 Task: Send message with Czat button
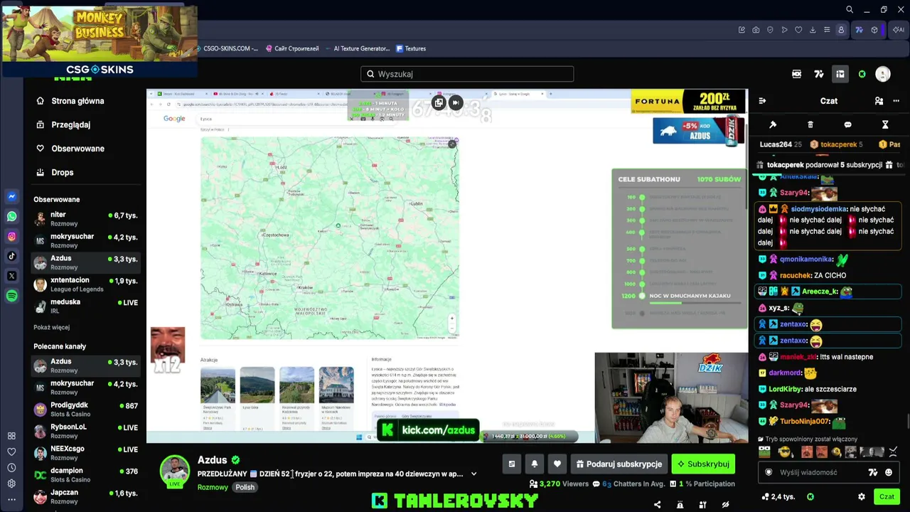coord(887,497)
